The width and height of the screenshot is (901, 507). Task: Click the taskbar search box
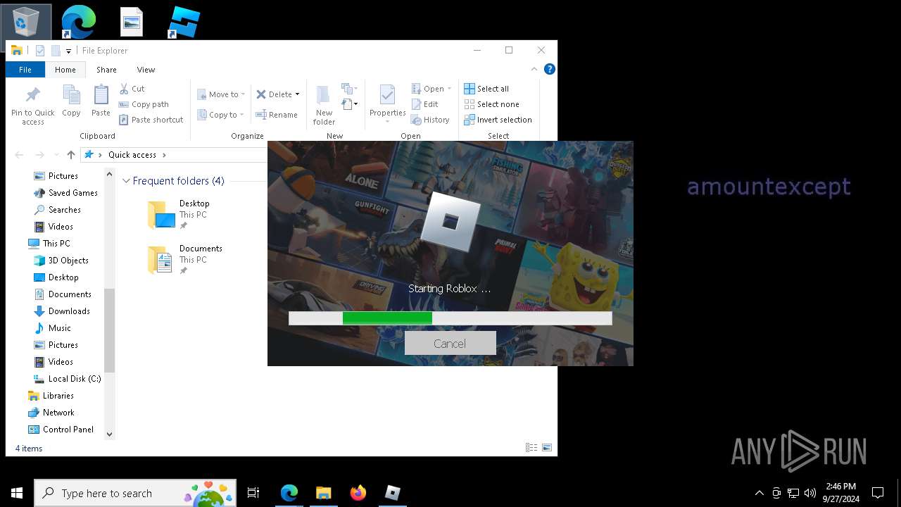135,493
